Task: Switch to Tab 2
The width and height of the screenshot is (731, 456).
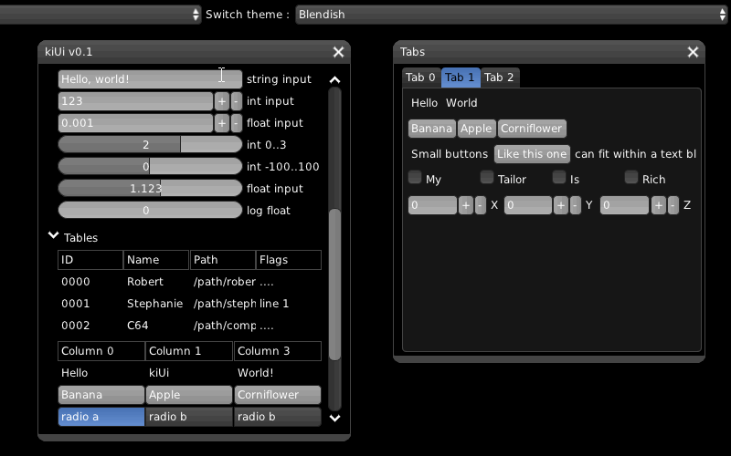Action: 500,78
